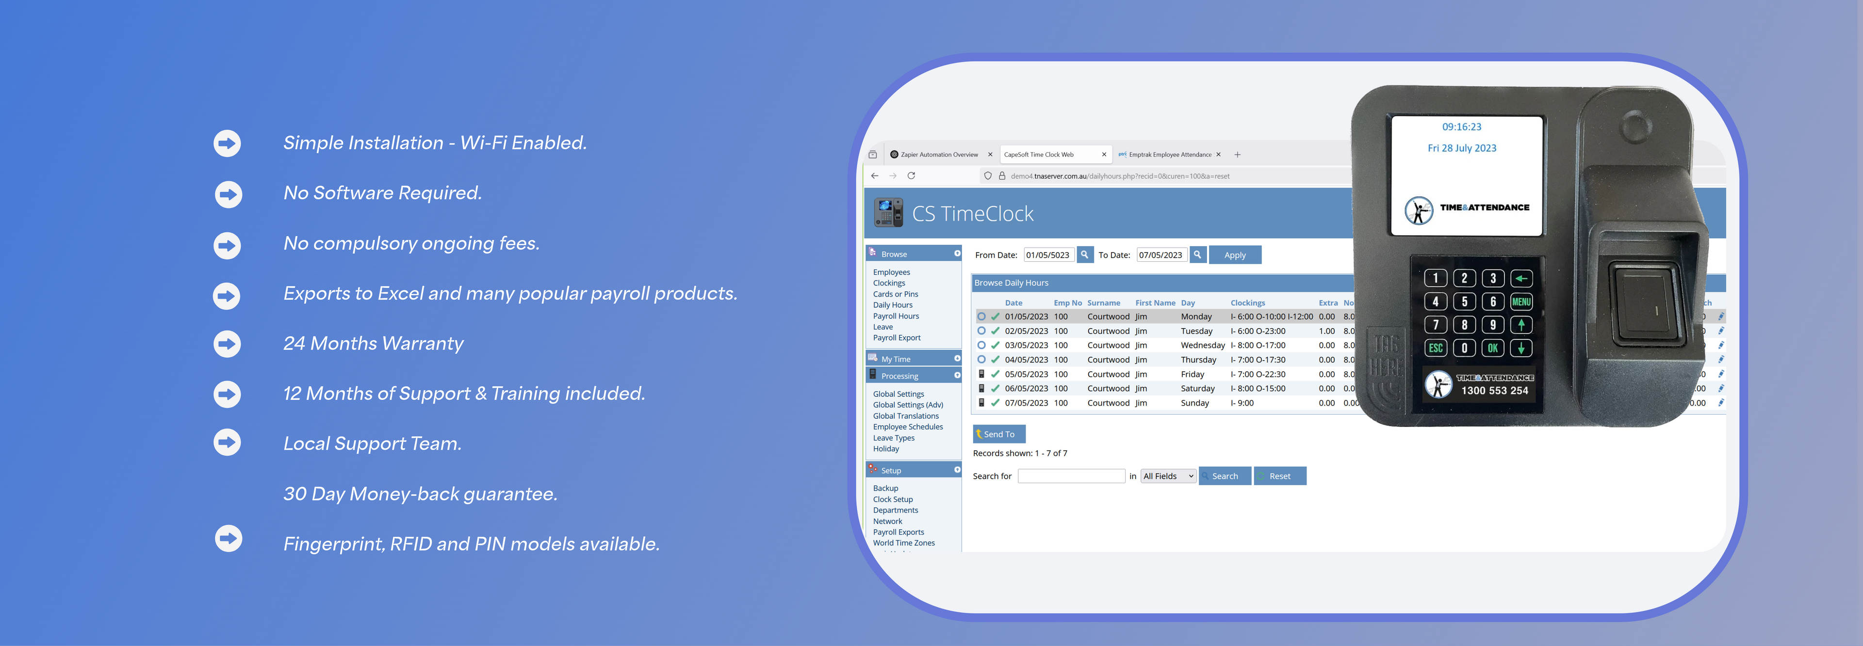Reload the page with the refresh icon
The image size is (1863, 646).
coord(911,175)
